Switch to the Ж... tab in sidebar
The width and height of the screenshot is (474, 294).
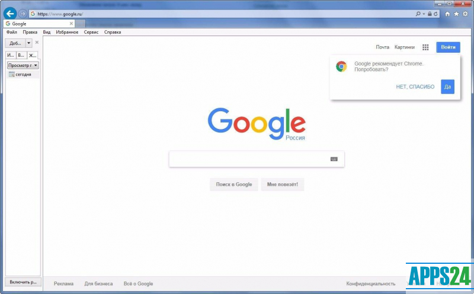(33, 55)
